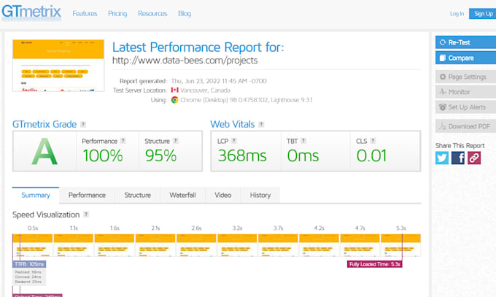Click Set Up Alerts button
Image resolution: width=496 pixels, height=297 pixels.
(465, 107)
